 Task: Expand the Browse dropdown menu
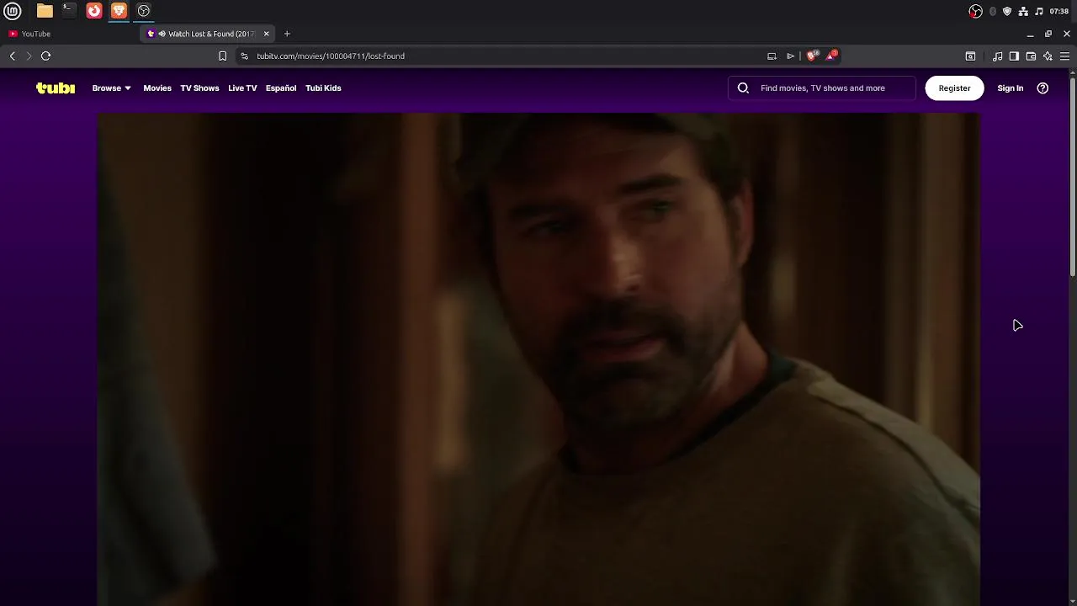(x=111, y=88)
